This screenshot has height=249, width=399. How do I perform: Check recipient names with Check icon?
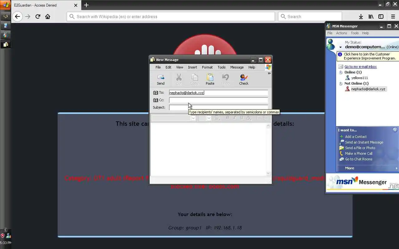click(x=244, y=79)
